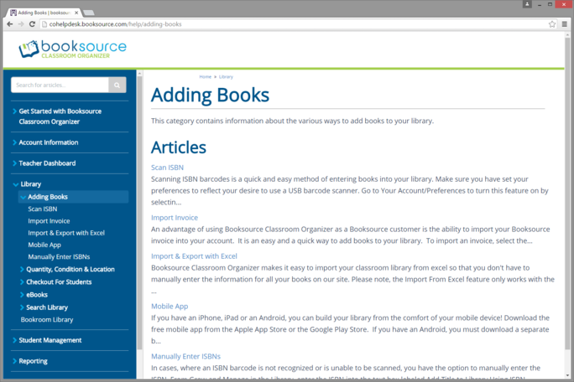The height and width of the screenshot is (382, 574).
Task: Expand the Teacher Dashboard section
Action: (47, 163)
